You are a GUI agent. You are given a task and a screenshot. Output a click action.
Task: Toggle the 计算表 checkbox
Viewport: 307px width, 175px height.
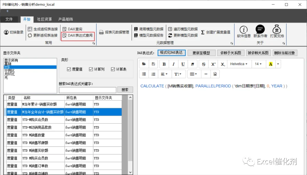tap(113, 69)
